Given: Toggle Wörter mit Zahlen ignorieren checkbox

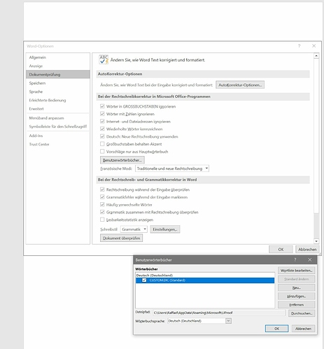Looking at the screenshot, I should [x=102, y=114].
